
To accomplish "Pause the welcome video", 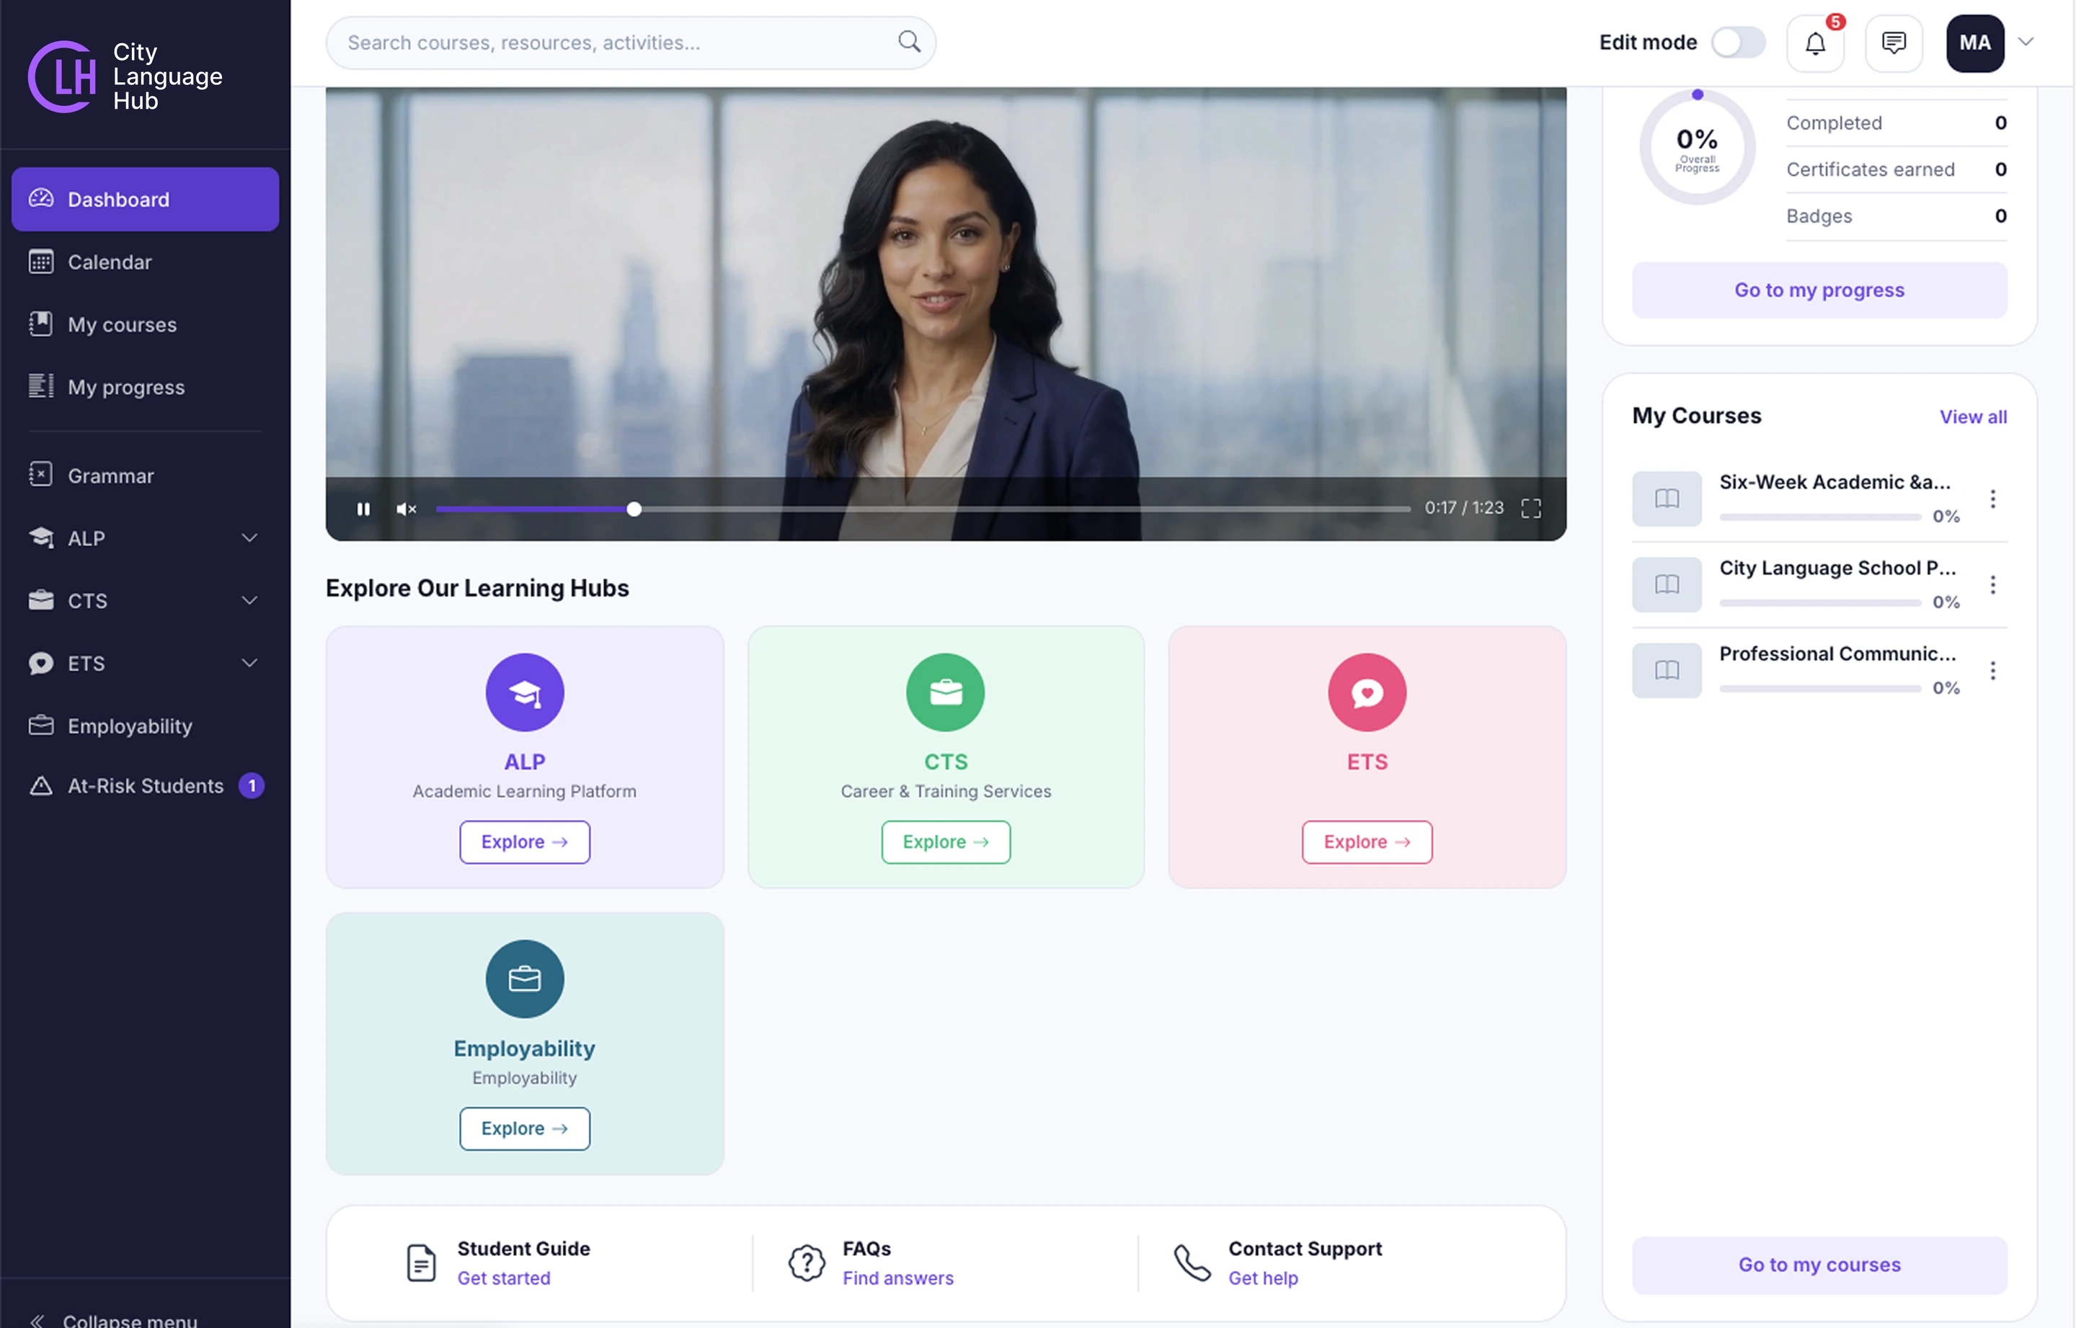I will pyautogui.click(x=363, y=509).
